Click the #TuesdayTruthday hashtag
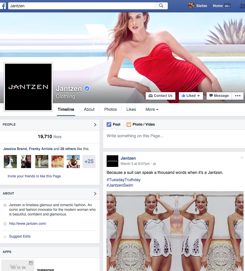 tap(124, 180)
